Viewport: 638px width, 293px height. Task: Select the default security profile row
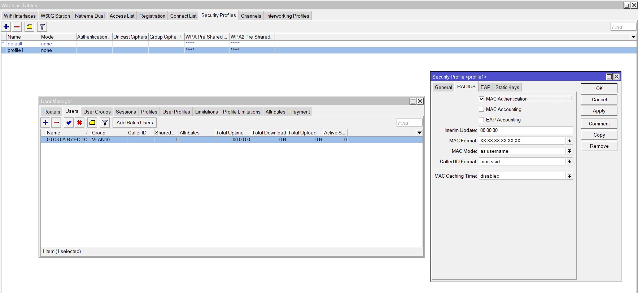point(319,44)
